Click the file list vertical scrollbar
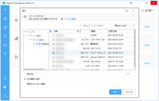159x101 pixels. click(135, 49)
